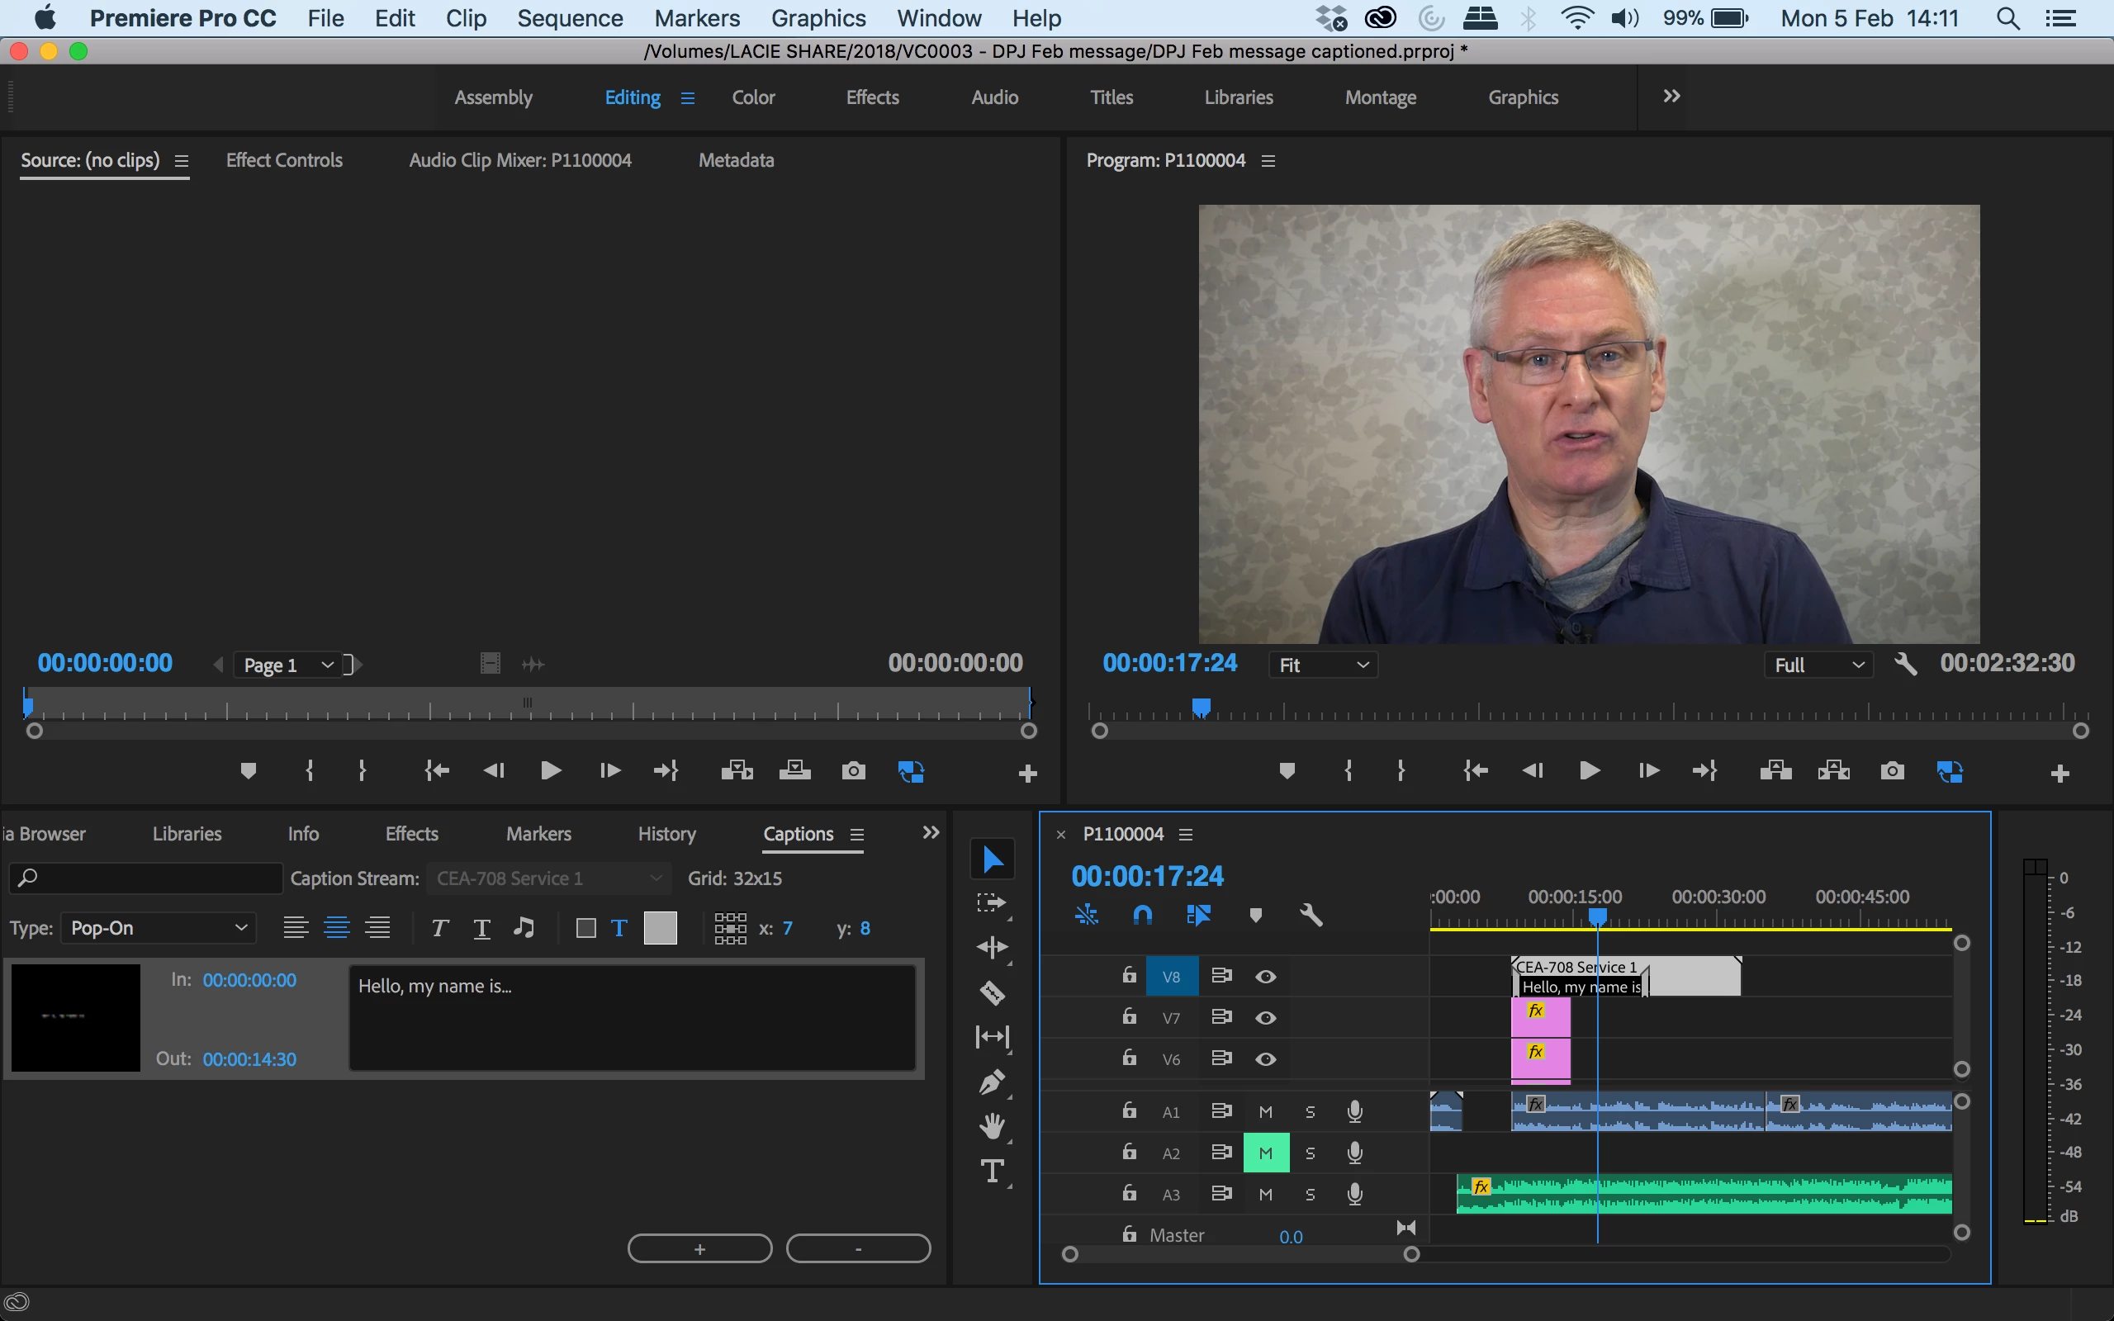
Task: Open the Sequence menu
Action: pos(570,18)
